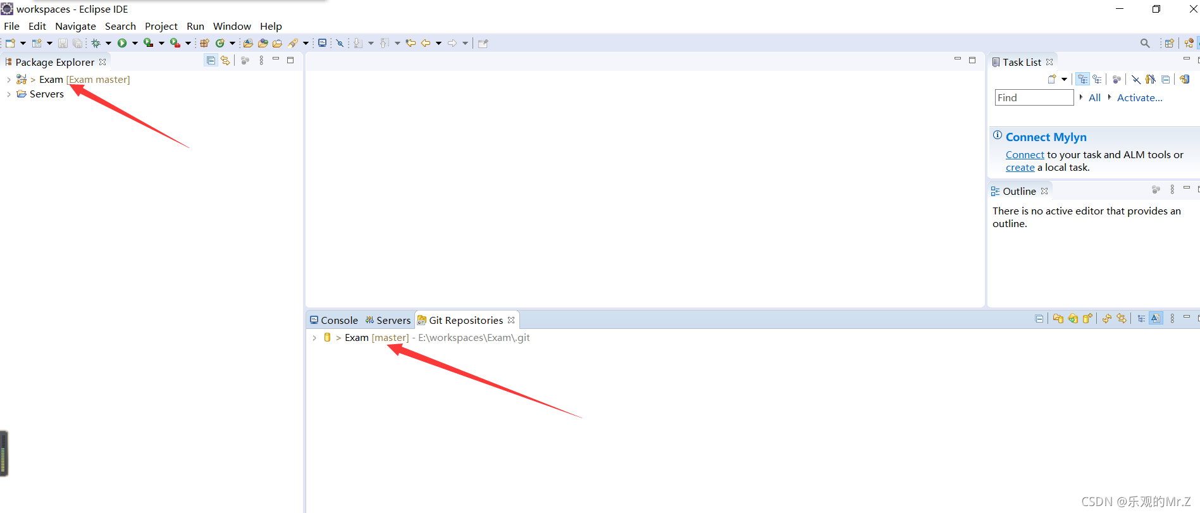Click the magnifier Quick Access search icon

pyautogui.click(x=1145, y=43)
